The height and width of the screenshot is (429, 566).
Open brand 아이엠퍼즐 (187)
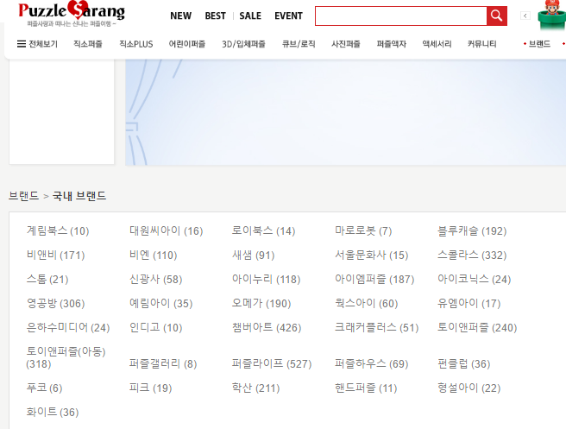point(374,279)
